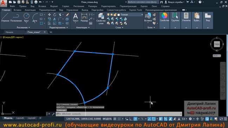228x128 pixels.
Task: Toggle grid display in status bar
Action: pos(115,119)
